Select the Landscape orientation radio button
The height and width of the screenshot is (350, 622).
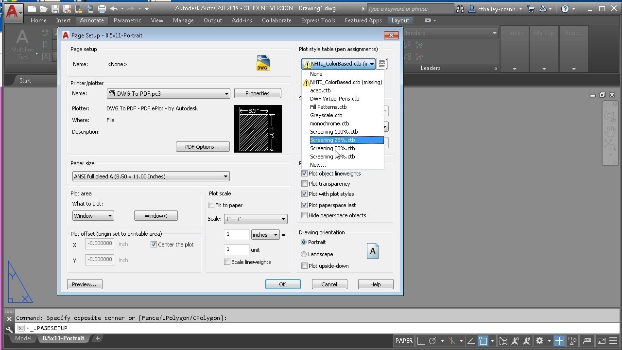click(x=304, y=254)
